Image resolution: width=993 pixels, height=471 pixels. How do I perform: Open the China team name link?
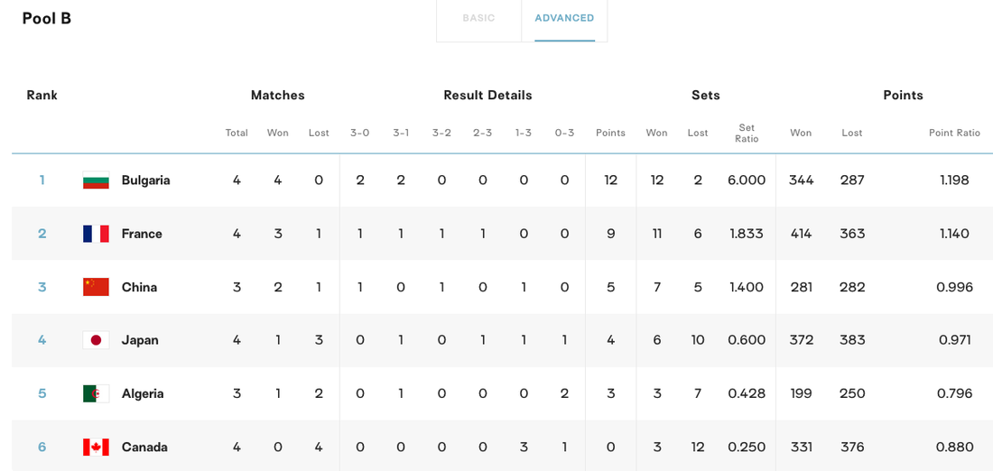click(139, 287)
